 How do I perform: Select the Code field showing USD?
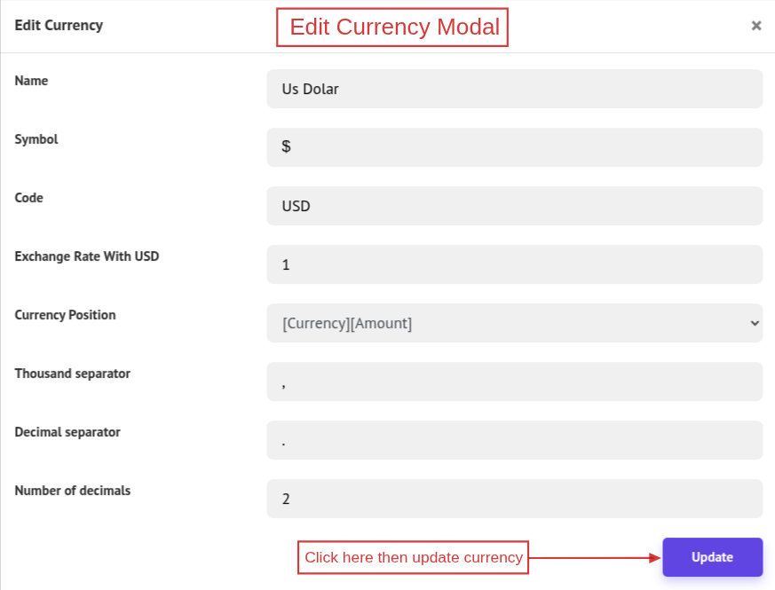point(514,206)
